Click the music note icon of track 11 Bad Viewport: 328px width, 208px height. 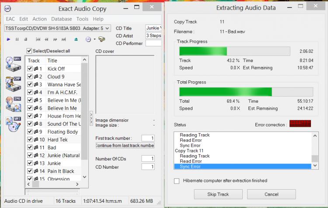pyautogui.click(x=36, y=147)
